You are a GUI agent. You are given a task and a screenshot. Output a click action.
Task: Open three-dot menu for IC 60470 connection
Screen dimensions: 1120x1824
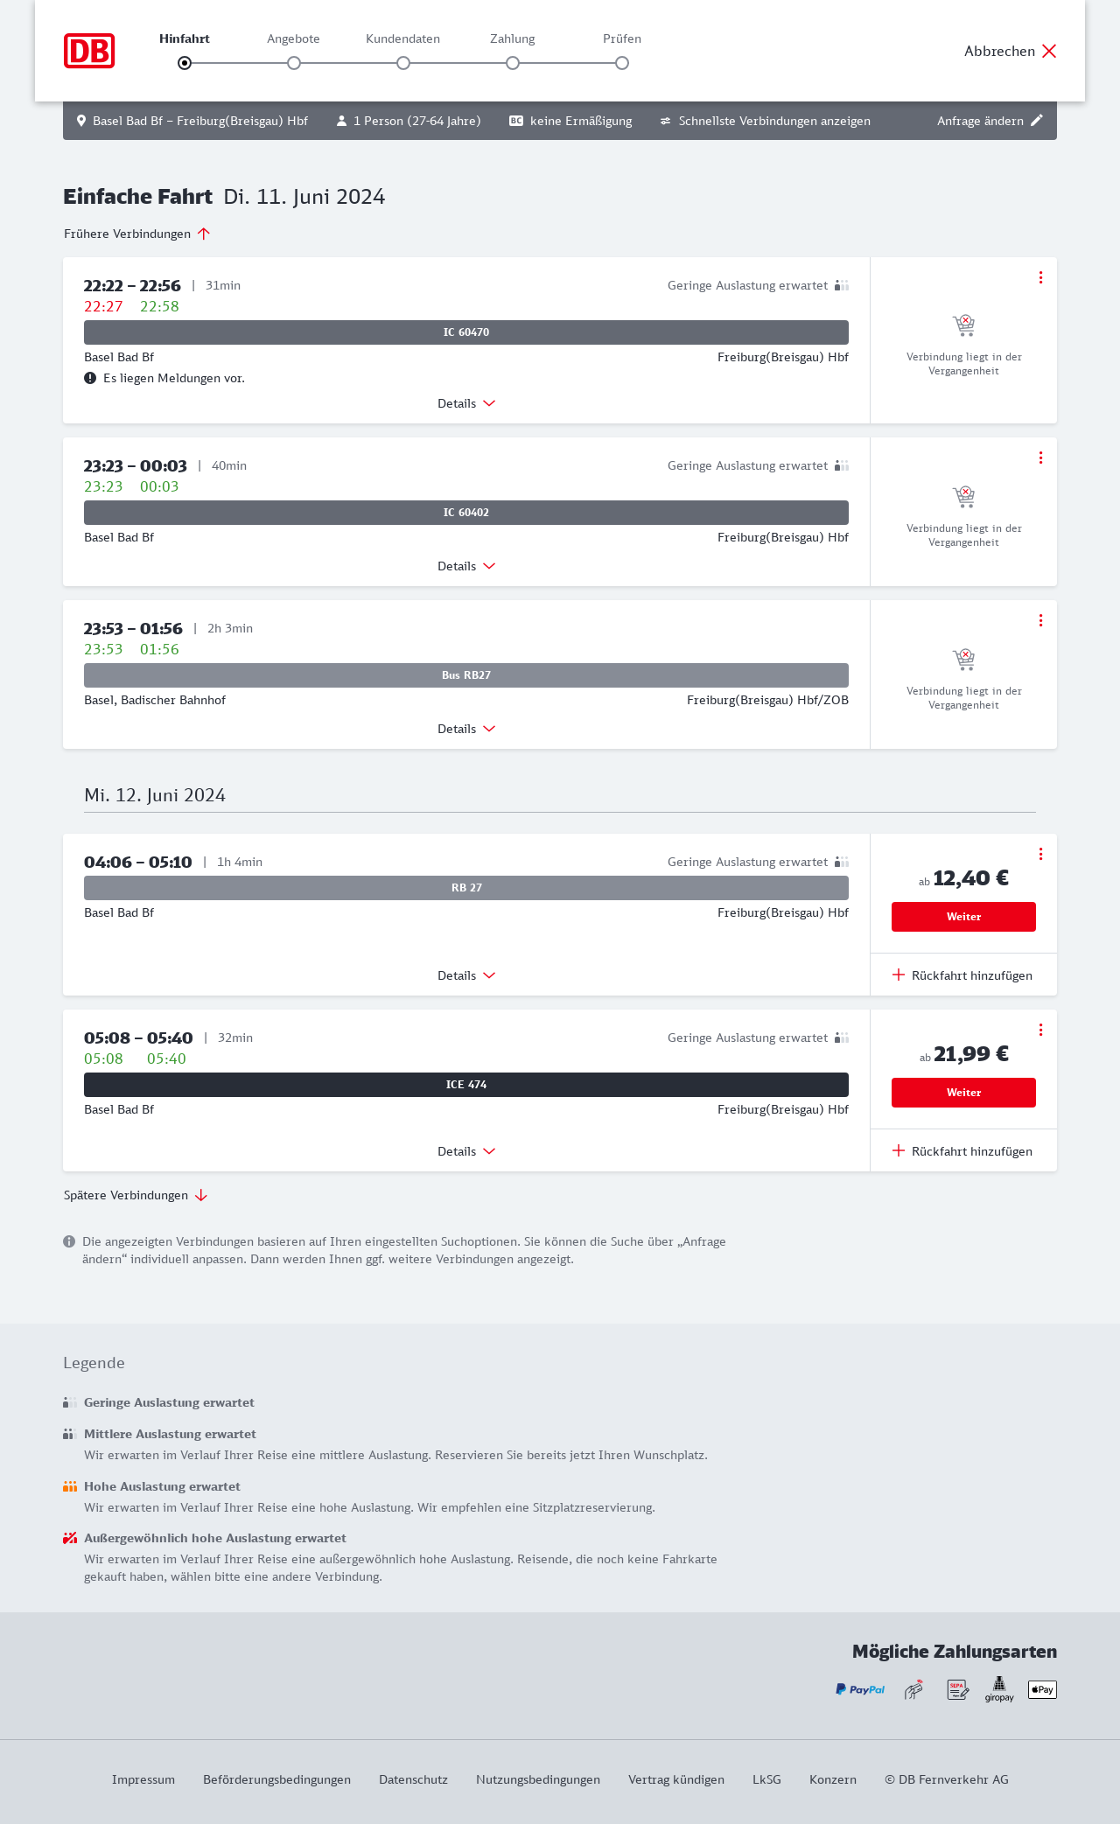[1040, 277]
